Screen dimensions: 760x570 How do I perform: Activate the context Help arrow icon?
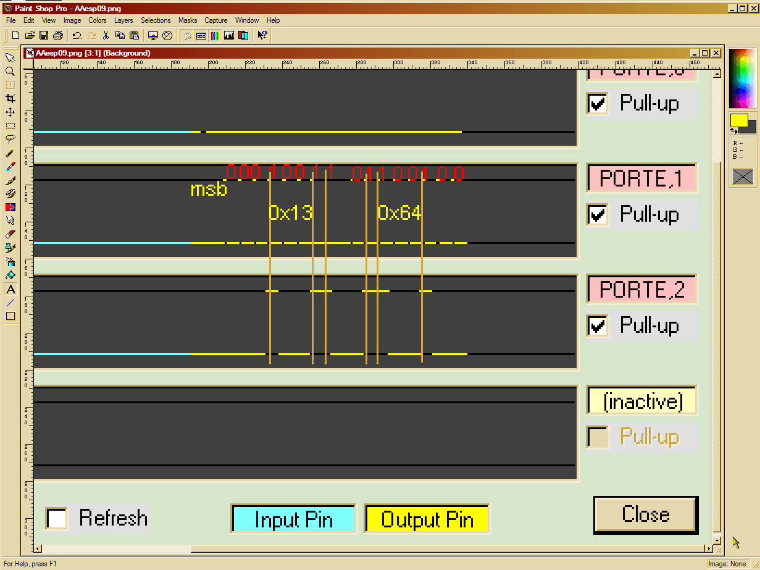(x=262, y=35)
